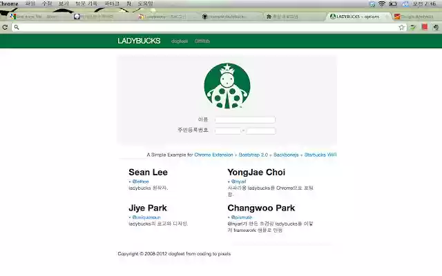Open the 보기 menu

(64, 3)
